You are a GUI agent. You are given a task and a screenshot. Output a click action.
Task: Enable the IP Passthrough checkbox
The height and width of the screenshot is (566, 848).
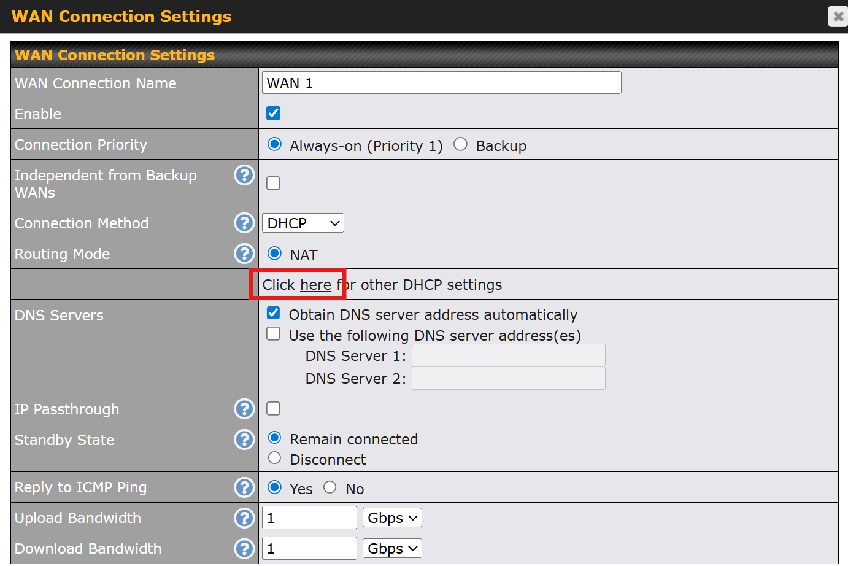click(274, 409)
